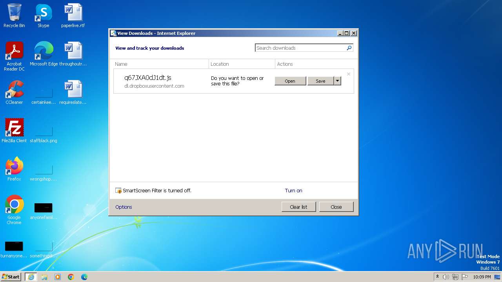Viewport: 502px width, 282px height.
Task: Open File Explorer from the taskbar
Action: click(x=44, y=277)
